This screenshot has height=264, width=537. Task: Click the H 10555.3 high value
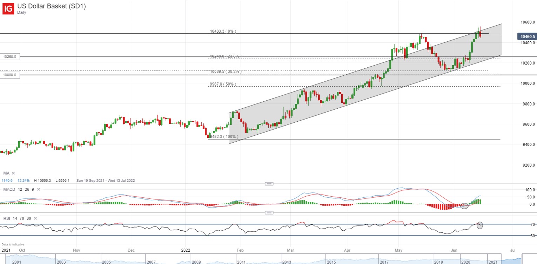(x=43, y=181)
